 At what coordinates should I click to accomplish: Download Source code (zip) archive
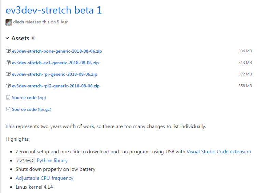pos(29,98)
